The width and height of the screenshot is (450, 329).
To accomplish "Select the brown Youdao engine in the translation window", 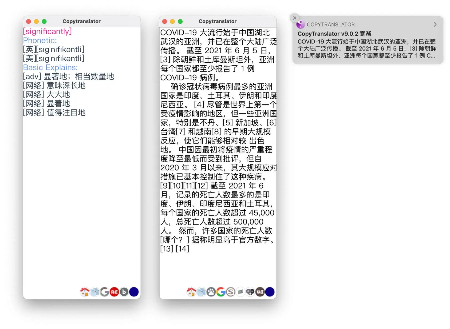I will pyautogui.click(x=260, y=292).
